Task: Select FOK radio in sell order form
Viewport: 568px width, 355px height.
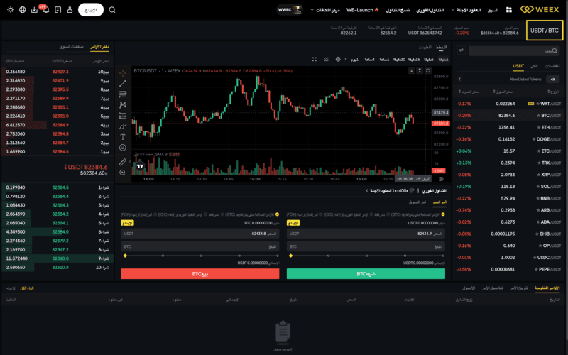Action: [155, 214]
